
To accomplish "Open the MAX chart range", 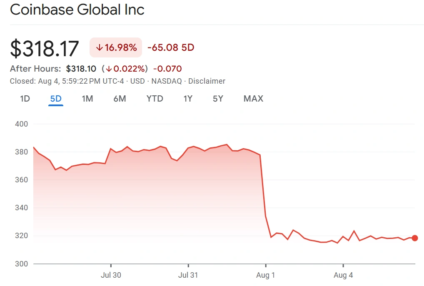I will click(253, 99).
